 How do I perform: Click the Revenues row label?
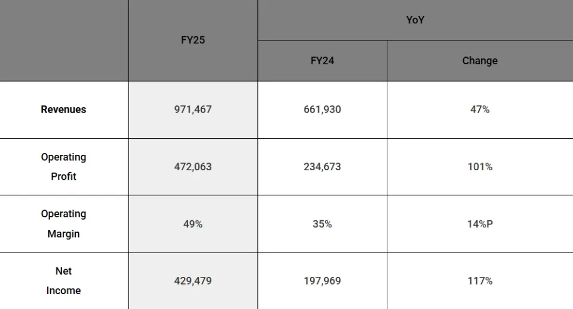[x=63, y=110]
